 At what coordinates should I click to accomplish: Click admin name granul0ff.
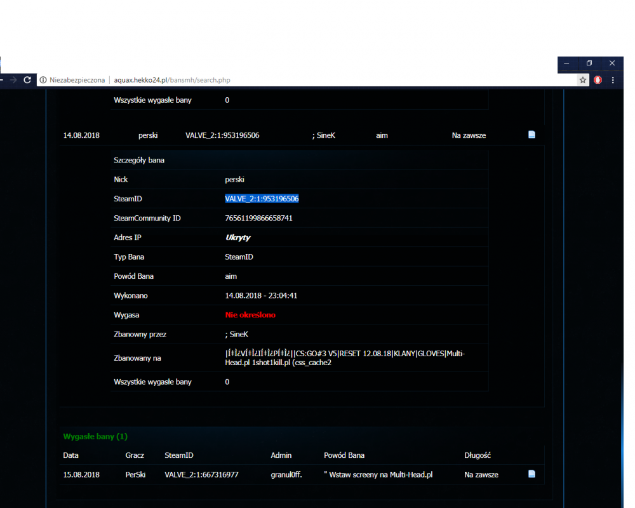(x=290, y=474)
